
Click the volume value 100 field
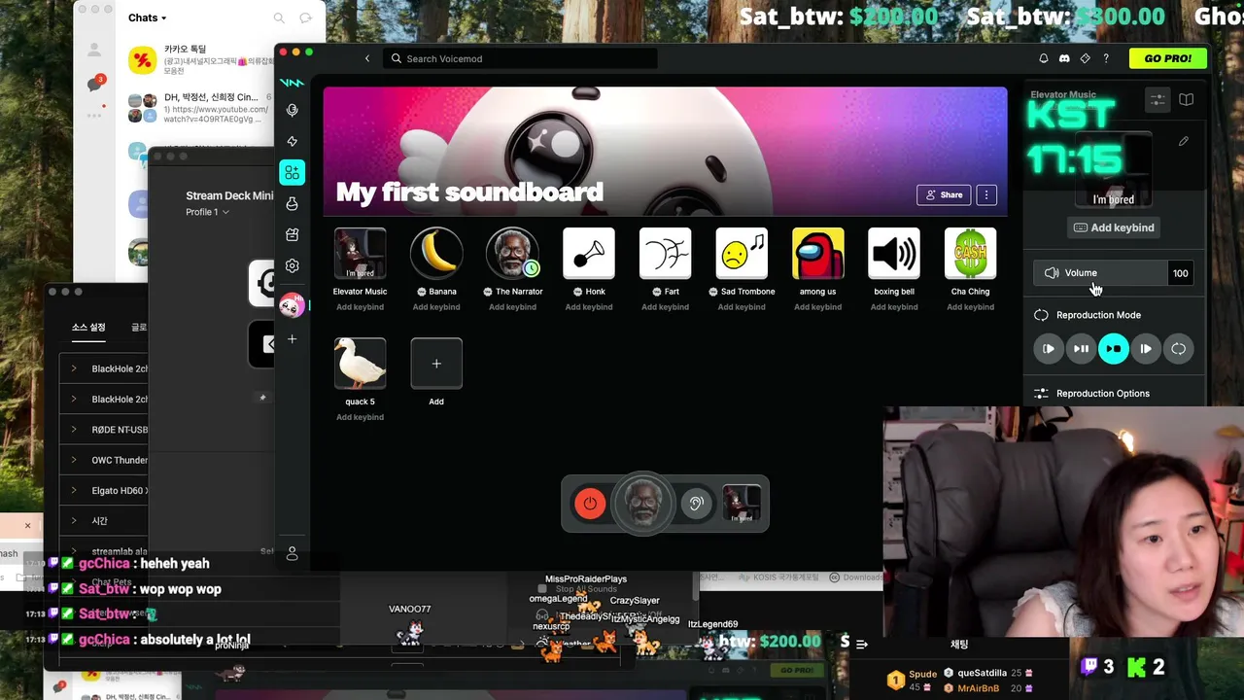click(1180, 273)
